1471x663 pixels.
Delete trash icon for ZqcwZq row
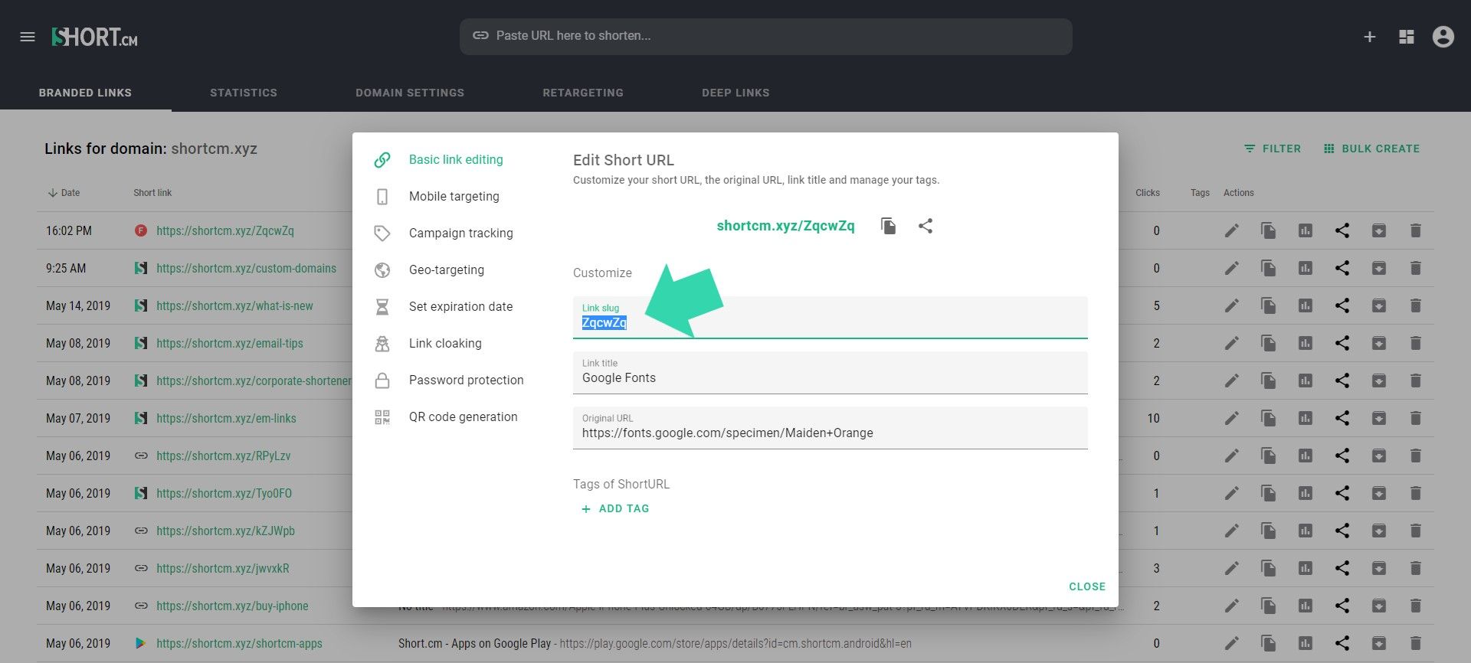(1416, 230)
